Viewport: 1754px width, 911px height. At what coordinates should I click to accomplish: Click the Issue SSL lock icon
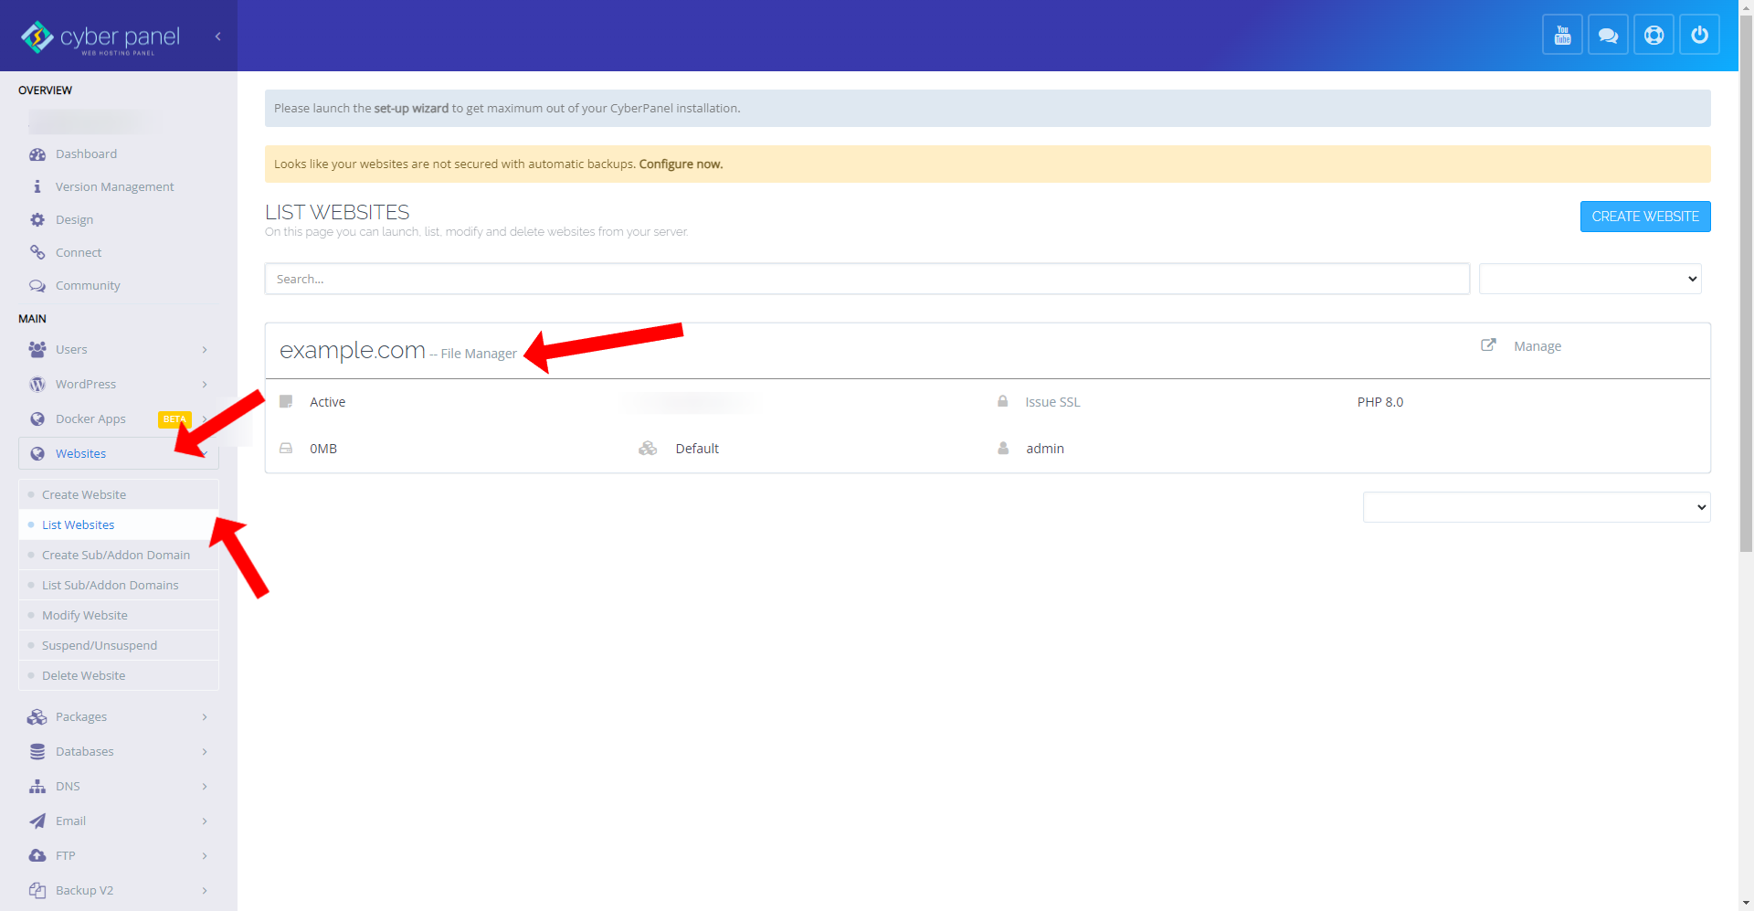click(x=1003, y=402)
